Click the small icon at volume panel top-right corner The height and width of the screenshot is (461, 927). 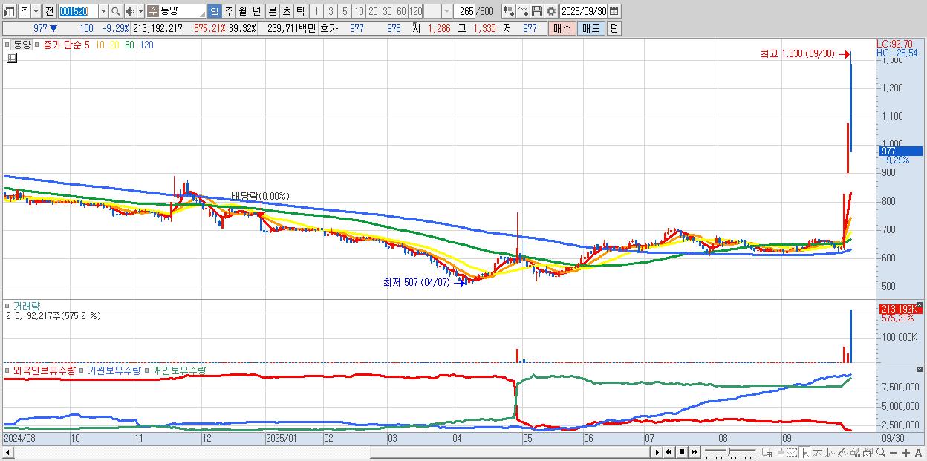point(919,305)
